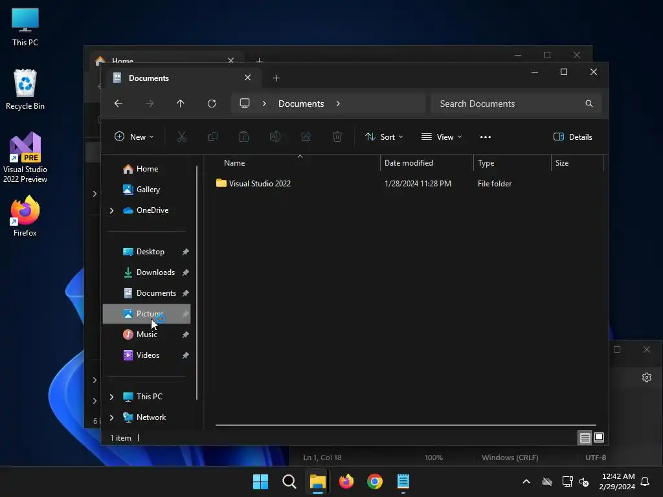Click the Delete trash icon

click(337, 137)
